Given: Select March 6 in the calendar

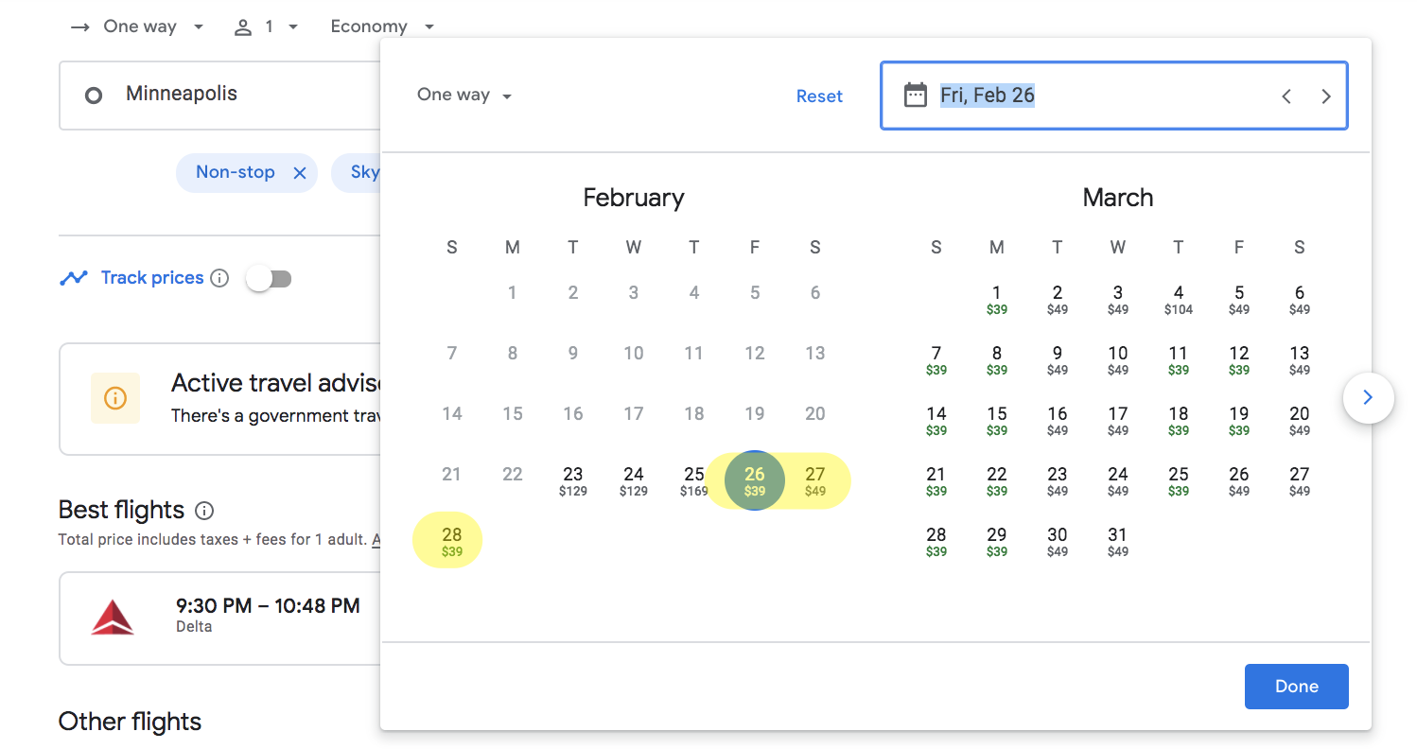Looking at the screenshot, I should 1300,299.
